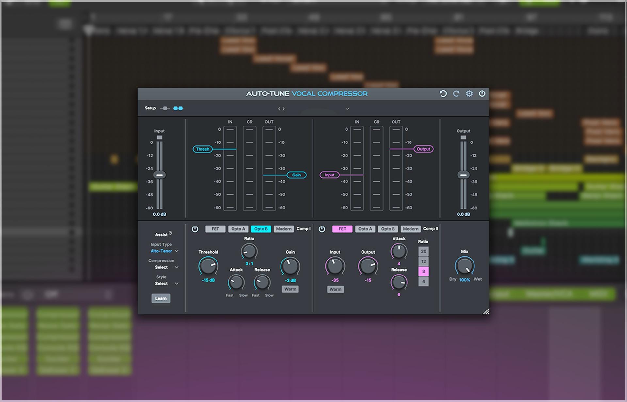Select FET mode for Comp II

pyautogui.click(x=342, y=229)
